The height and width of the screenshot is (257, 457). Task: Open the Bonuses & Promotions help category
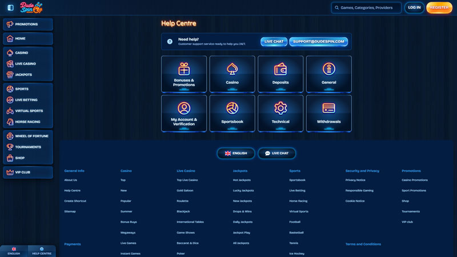click(184, 74)
